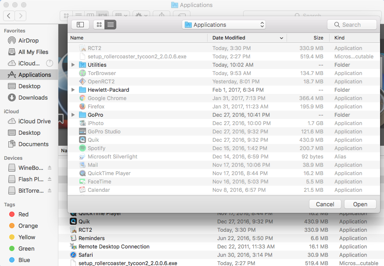Select Reminders in the Finder window list
Viewport: 384px width, 266px height.
point(221,238)
